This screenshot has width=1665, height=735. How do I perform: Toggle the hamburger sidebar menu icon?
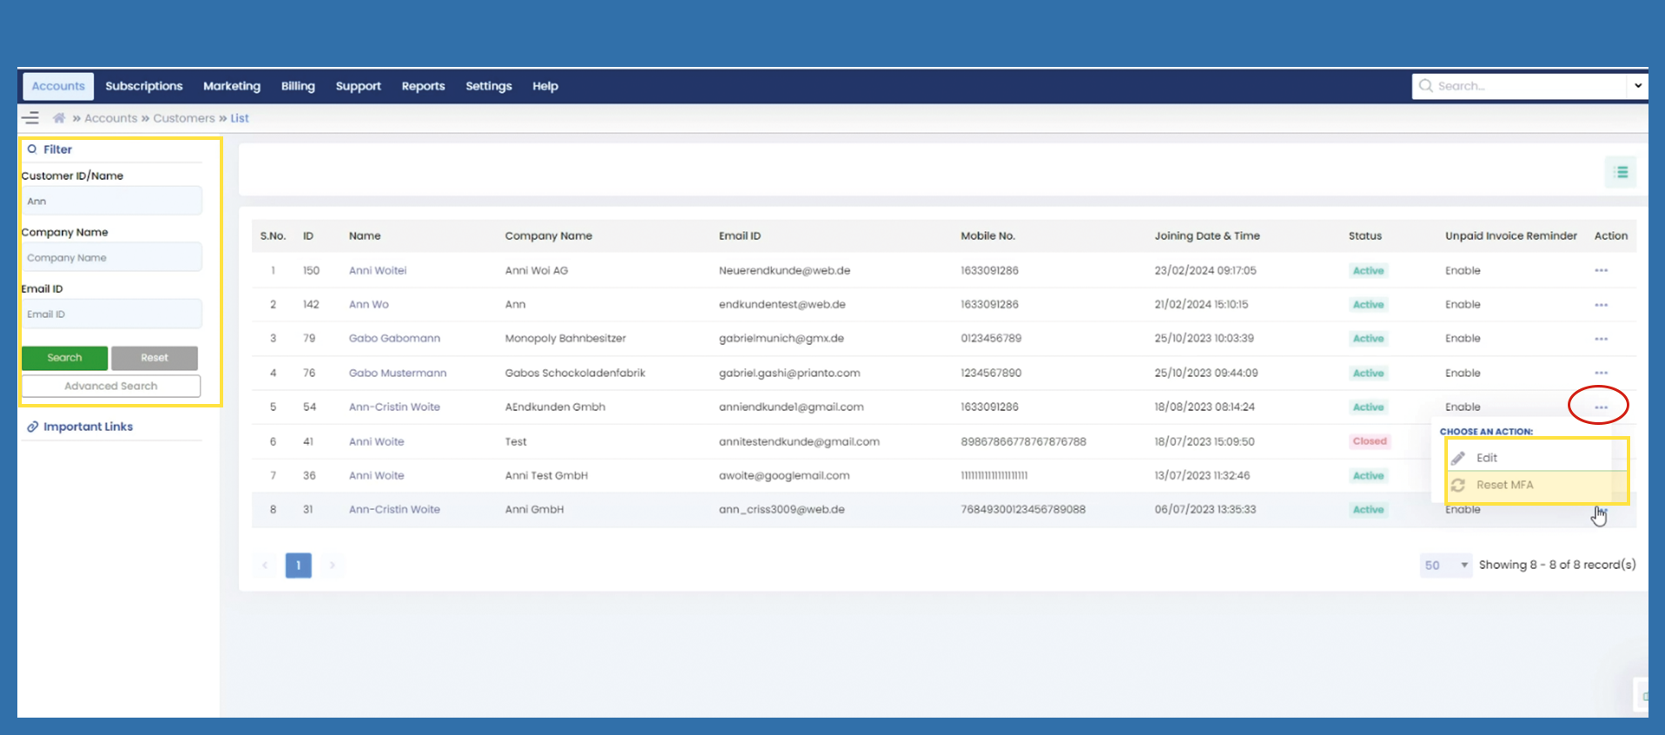(30, 118)
